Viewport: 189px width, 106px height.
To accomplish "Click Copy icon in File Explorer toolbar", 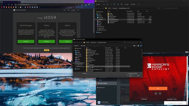I will pos(107,4).
